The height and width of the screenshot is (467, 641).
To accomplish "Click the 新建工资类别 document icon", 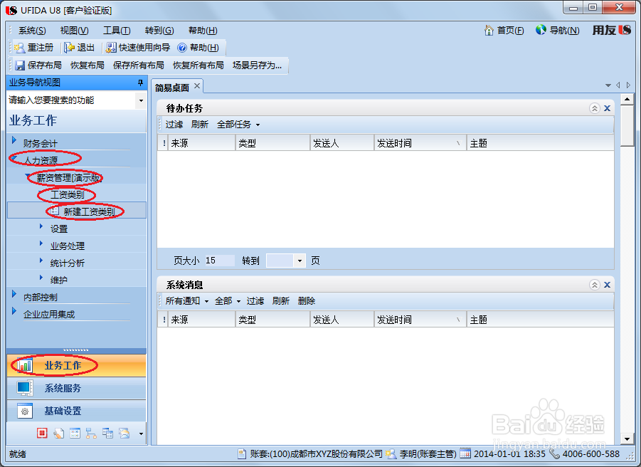I will pyautogui.click(x=55, y=211).
